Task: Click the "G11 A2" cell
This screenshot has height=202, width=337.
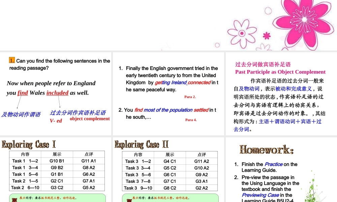Action: [x=202, y=161]
